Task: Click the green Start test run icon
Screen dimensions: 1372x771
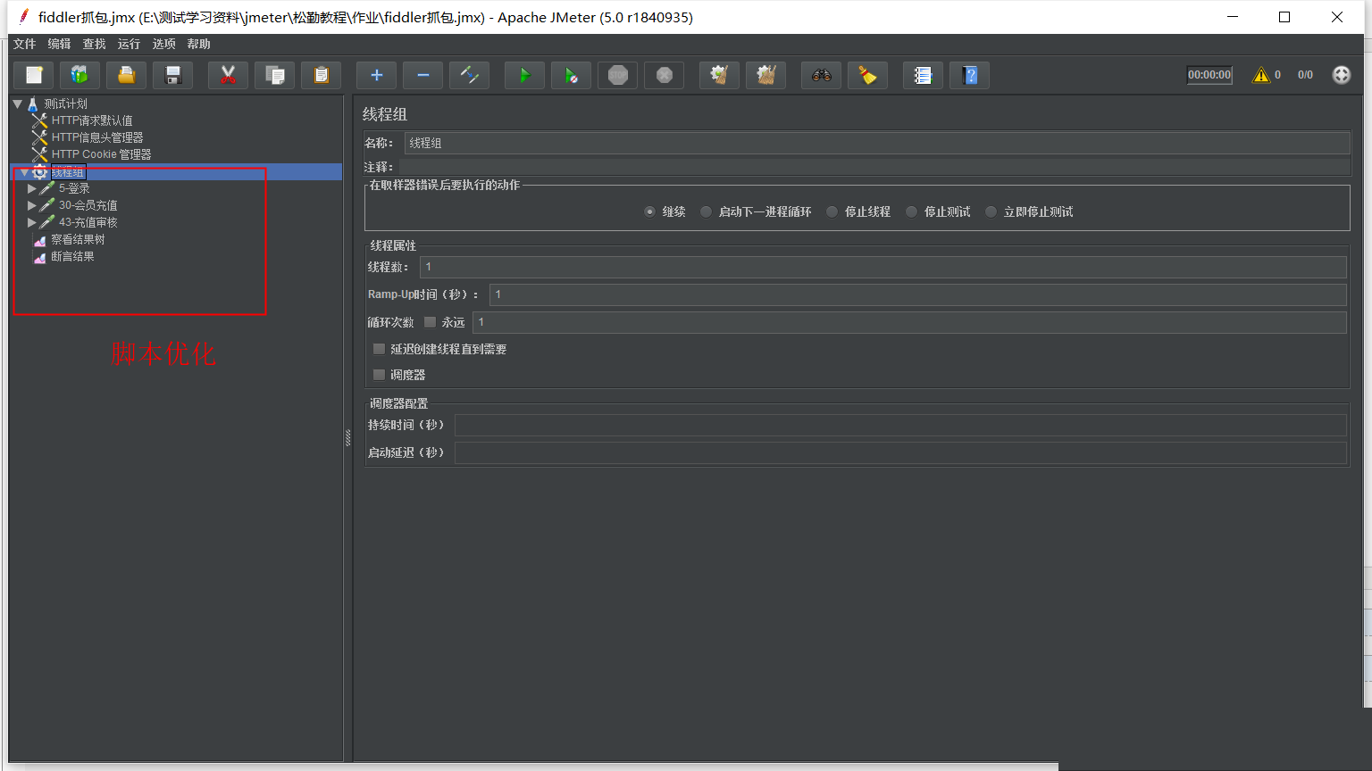Action: [x=524, y=76]
